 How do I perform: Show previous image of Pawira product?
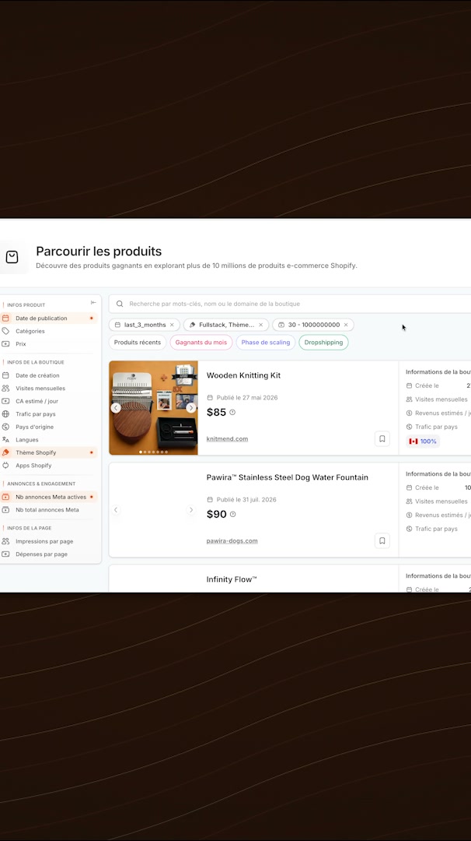tap(116, 510)
